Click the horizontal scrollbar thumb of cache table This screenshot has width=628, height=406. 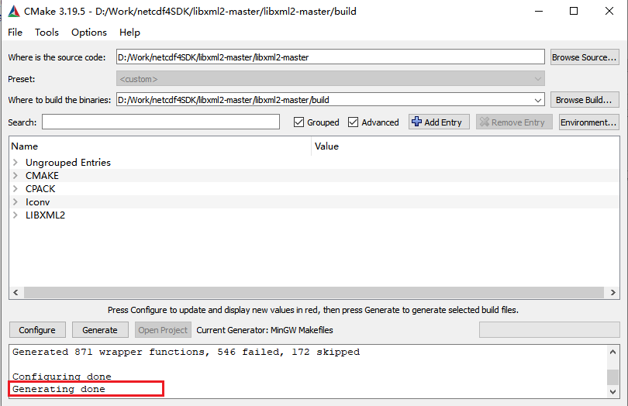(x=313, y=292)
